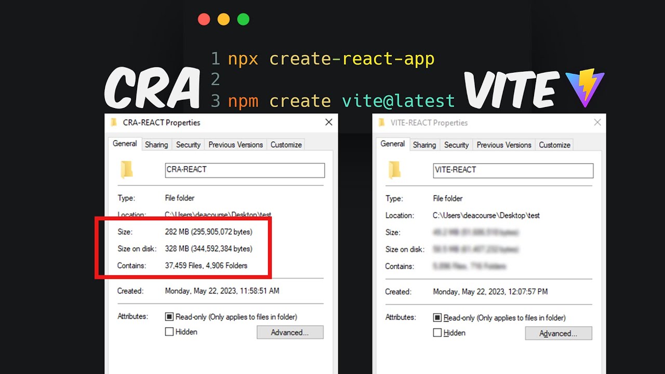The height and width of the screenshot is (374, 665).
Task: Click the Vite lightning logo
Action: click(x=584, y=87)
